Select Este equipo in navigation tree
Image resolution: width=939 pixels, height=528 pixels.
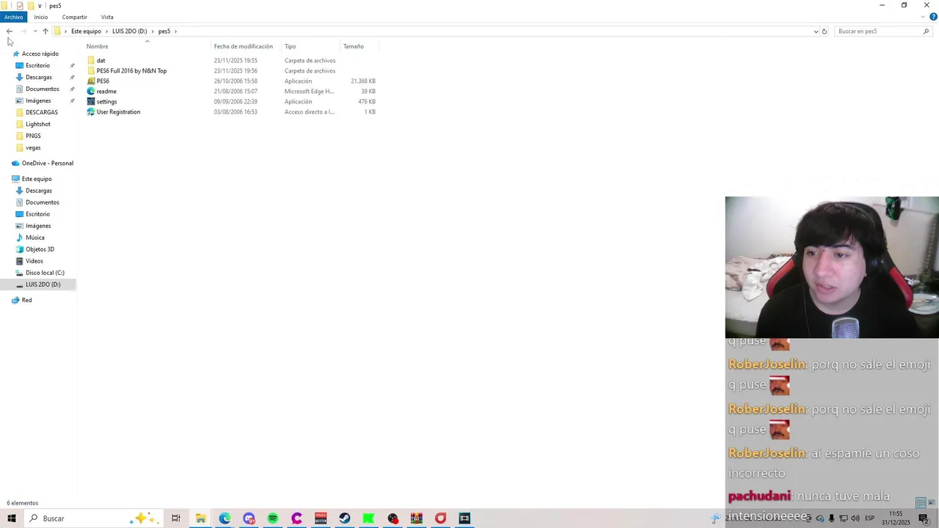[x=36, y=179]
